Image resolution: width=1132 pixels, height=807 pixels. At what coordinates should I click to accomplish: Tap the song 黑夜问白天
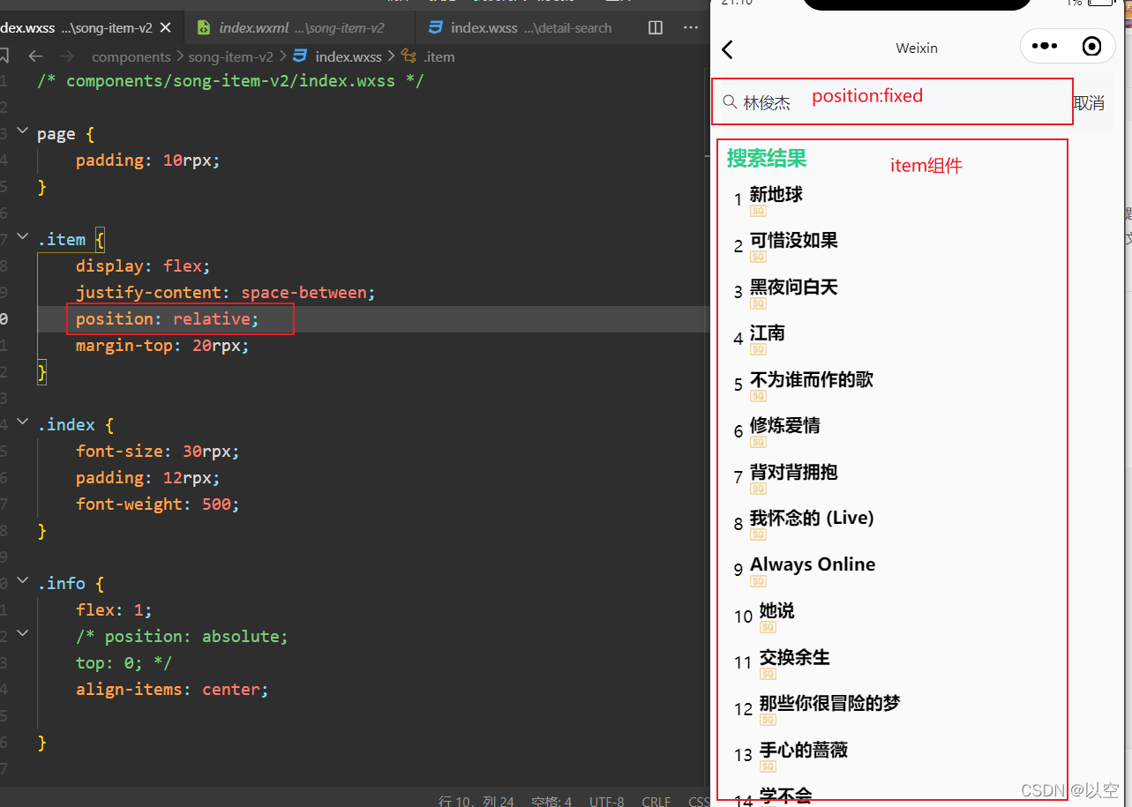click(794, 287)
